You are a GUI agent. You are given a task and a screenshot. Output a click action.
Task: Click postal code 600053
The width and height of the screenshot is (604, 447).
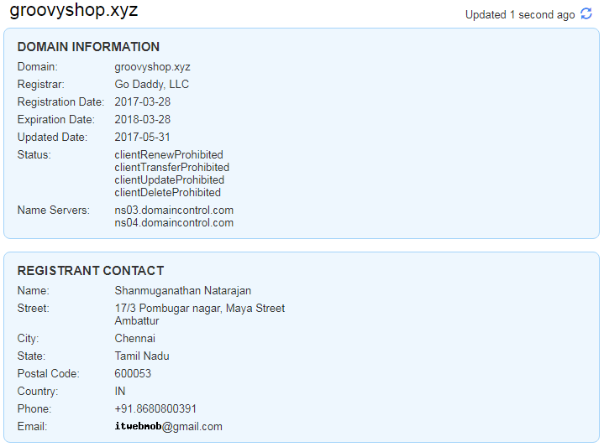(x=133, y=373)
